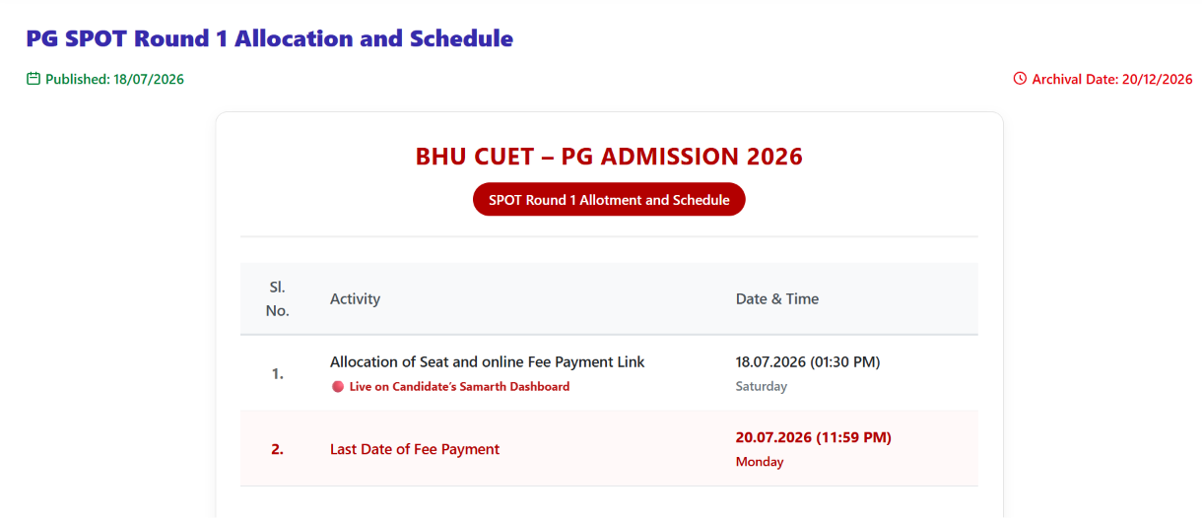Click the Archival Date: 20/12/2026 label

tap(1112, 79)
